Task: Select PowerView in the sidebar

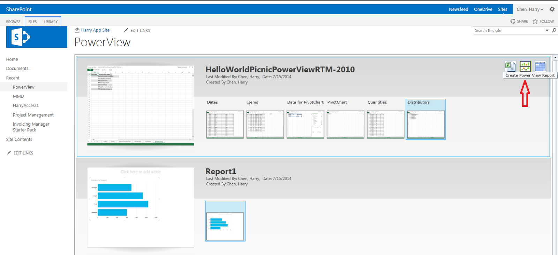Action: 24,87
